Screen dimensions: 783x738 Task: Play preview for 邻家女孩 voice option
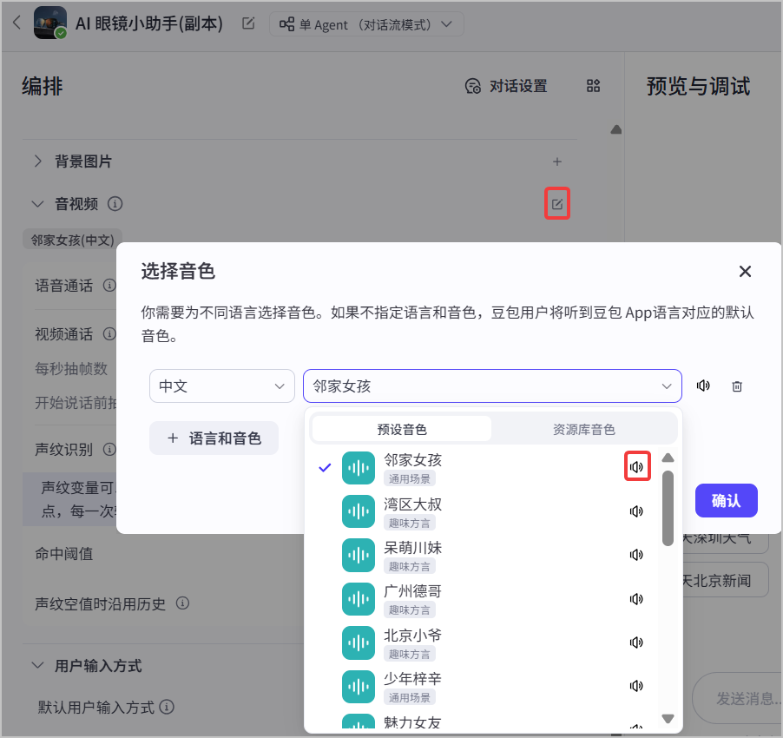[636, 467]
